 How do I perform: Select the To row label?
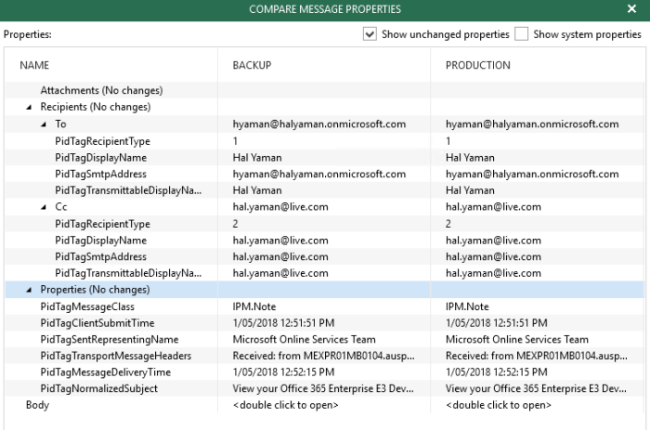[x=60, y=124]
